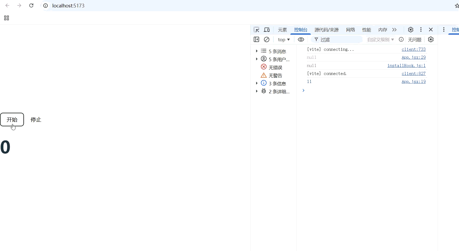Expand the 5 条用户 messages group

(257, 59)
